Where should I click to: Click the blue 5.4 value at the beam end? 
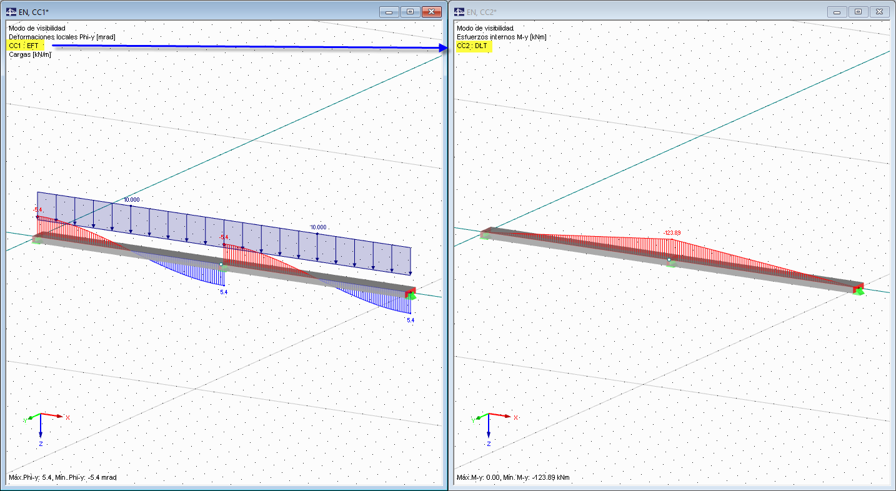tap(411, 320)
